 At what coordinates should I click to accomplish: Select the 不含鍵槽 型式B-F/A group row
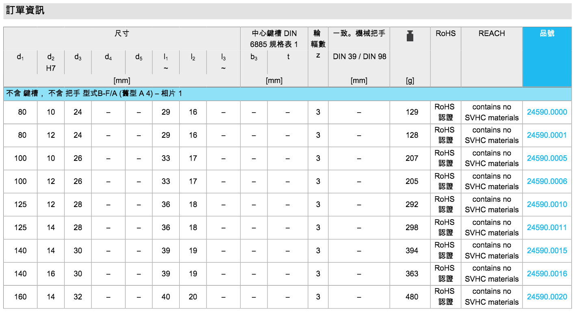pyautogui.click(x=94, y=94)
